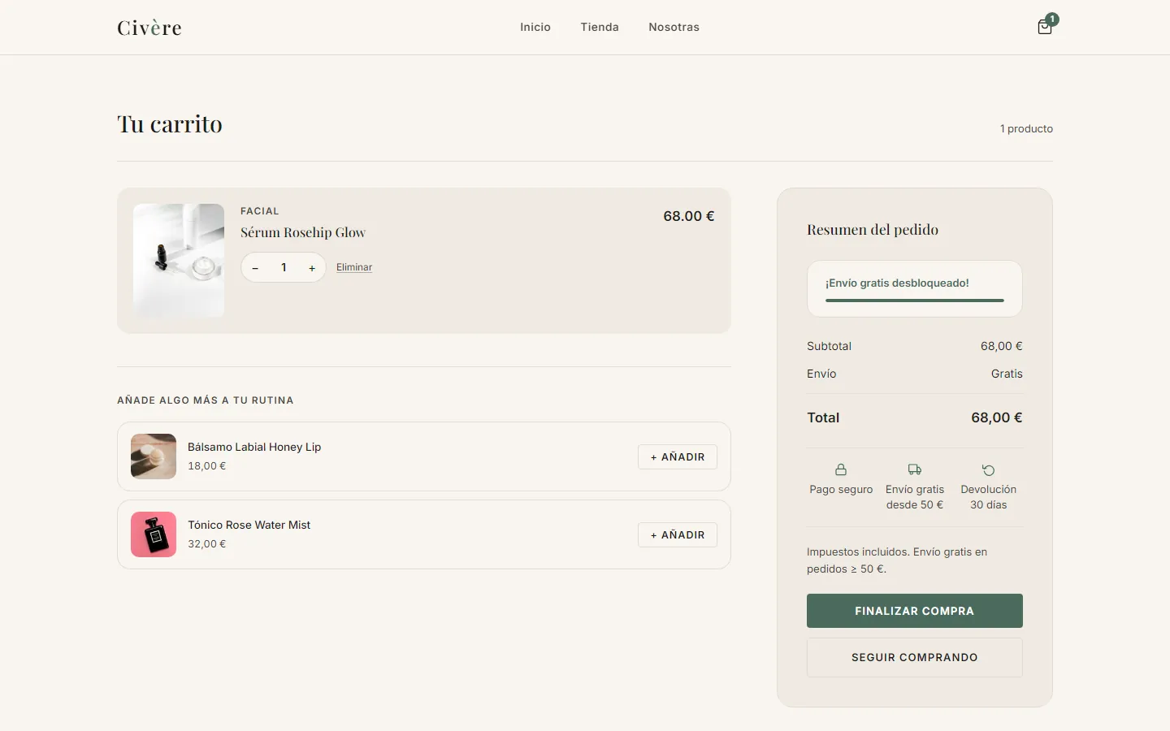Add Bálsamo Labial Honey Lip to cart
The height and width of the screenshot is (731, 1170).
pos(678,456)
